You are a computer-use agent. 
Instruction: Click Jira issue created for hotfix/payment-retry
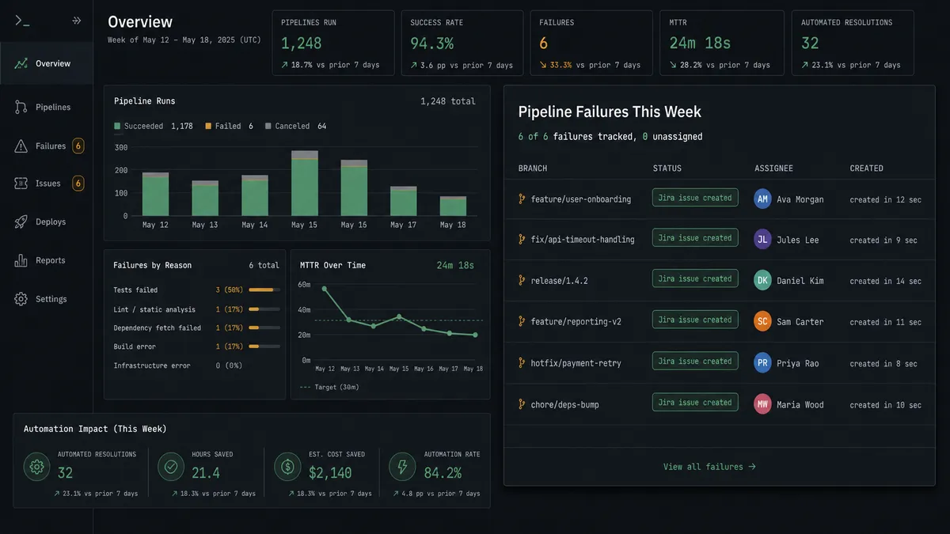tap(695, 362)
